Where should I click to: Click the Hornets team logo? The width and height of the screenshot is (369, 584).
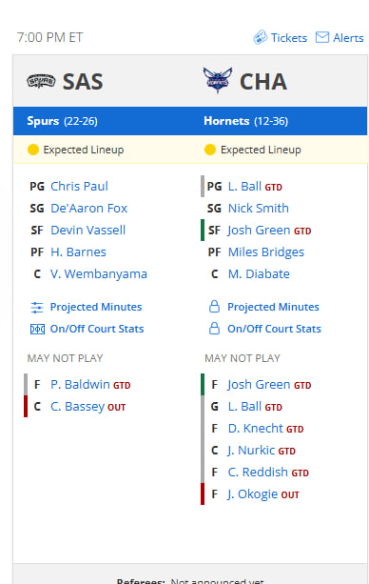pyautogui.click(x=218, y=80)
